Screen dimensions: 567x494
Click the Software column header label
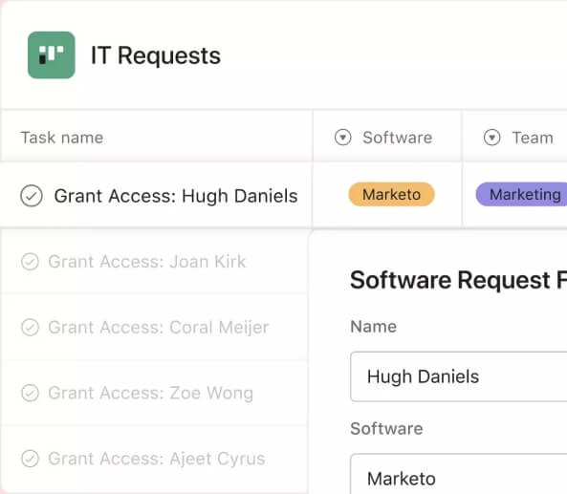(x=398, y=138)
